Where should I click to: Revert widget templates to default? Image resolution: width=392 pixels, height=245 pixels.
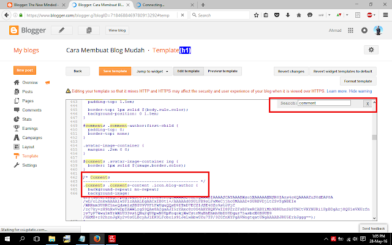tap(343, 71)
